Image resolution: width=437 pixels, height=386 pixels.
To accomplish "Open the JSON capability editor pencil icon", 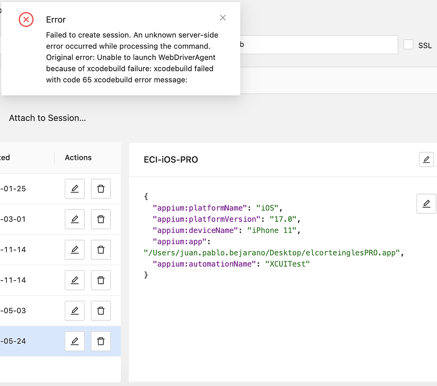I will tap(426, 203).
